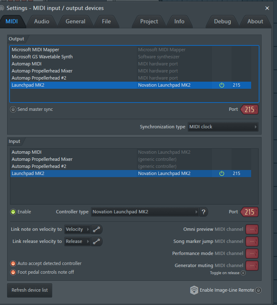
Task: Open the Controller type dropdown
Action: tap(145, 212)
